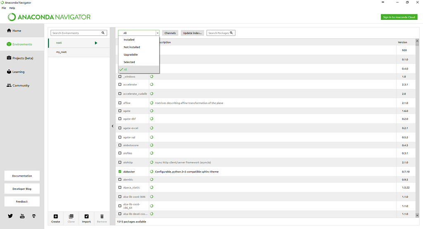Image resolution: width=423 pixels, height=229 pixels.
Task: Choose the All filter option
Action: point(139,69)
